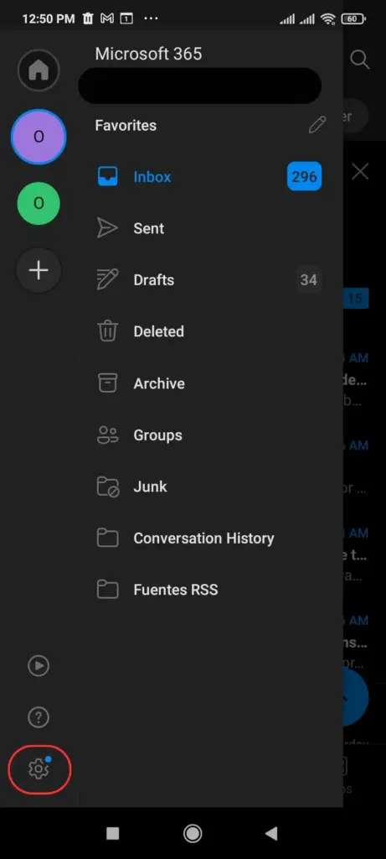Open the Drafts folder
The height and width of the screenshot is (859, 386).
click(208, 280)
